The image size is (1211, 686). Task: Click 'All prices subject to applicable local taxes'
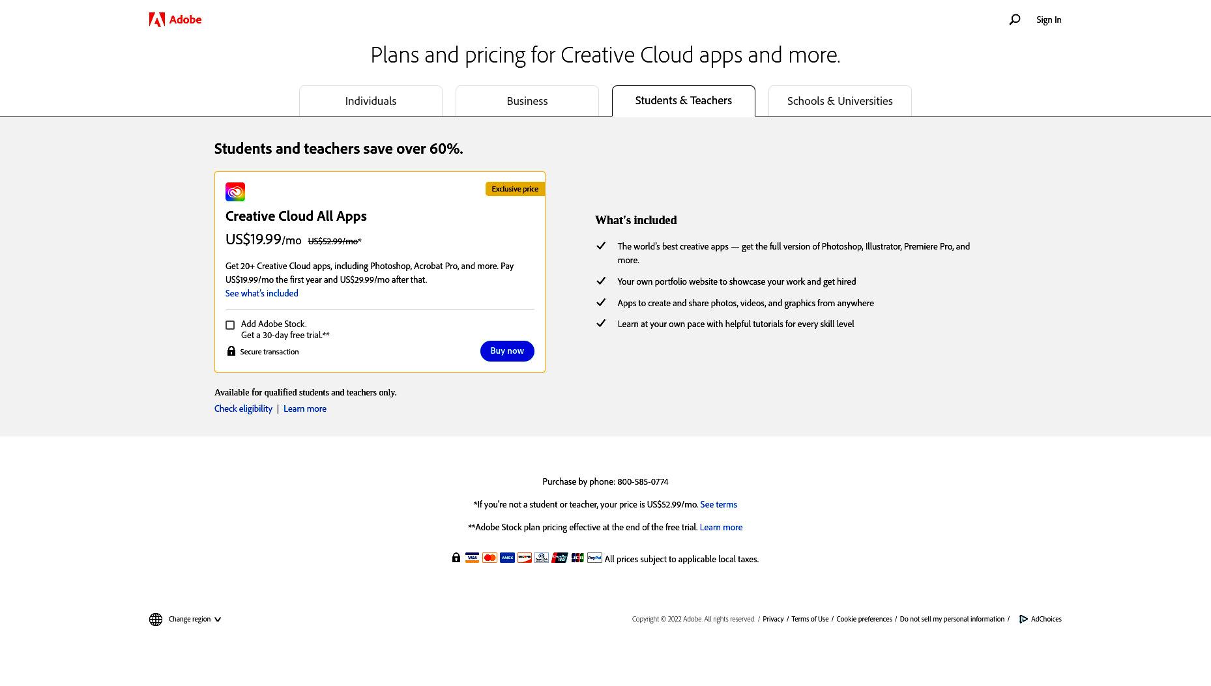point(682,559)
